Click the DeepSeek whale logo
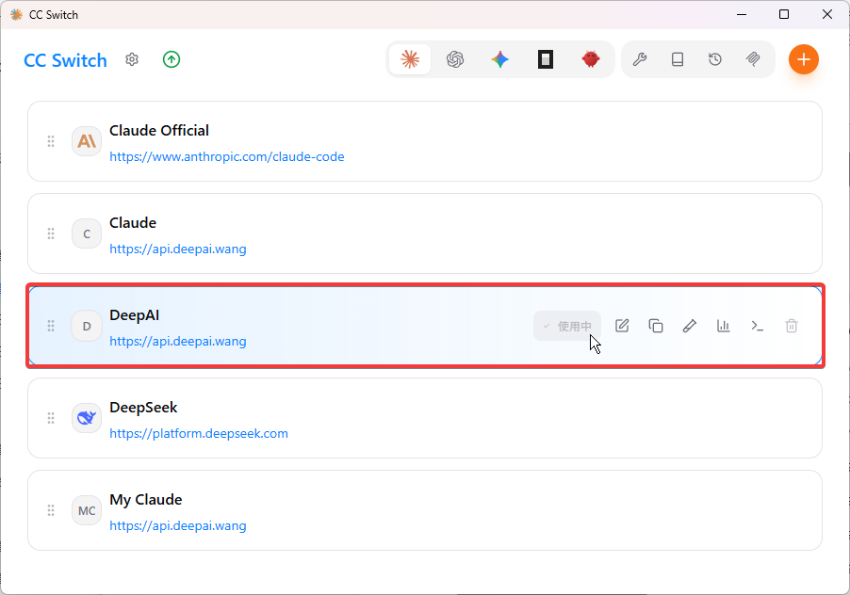The image size is (850, 595). [87, 418]
